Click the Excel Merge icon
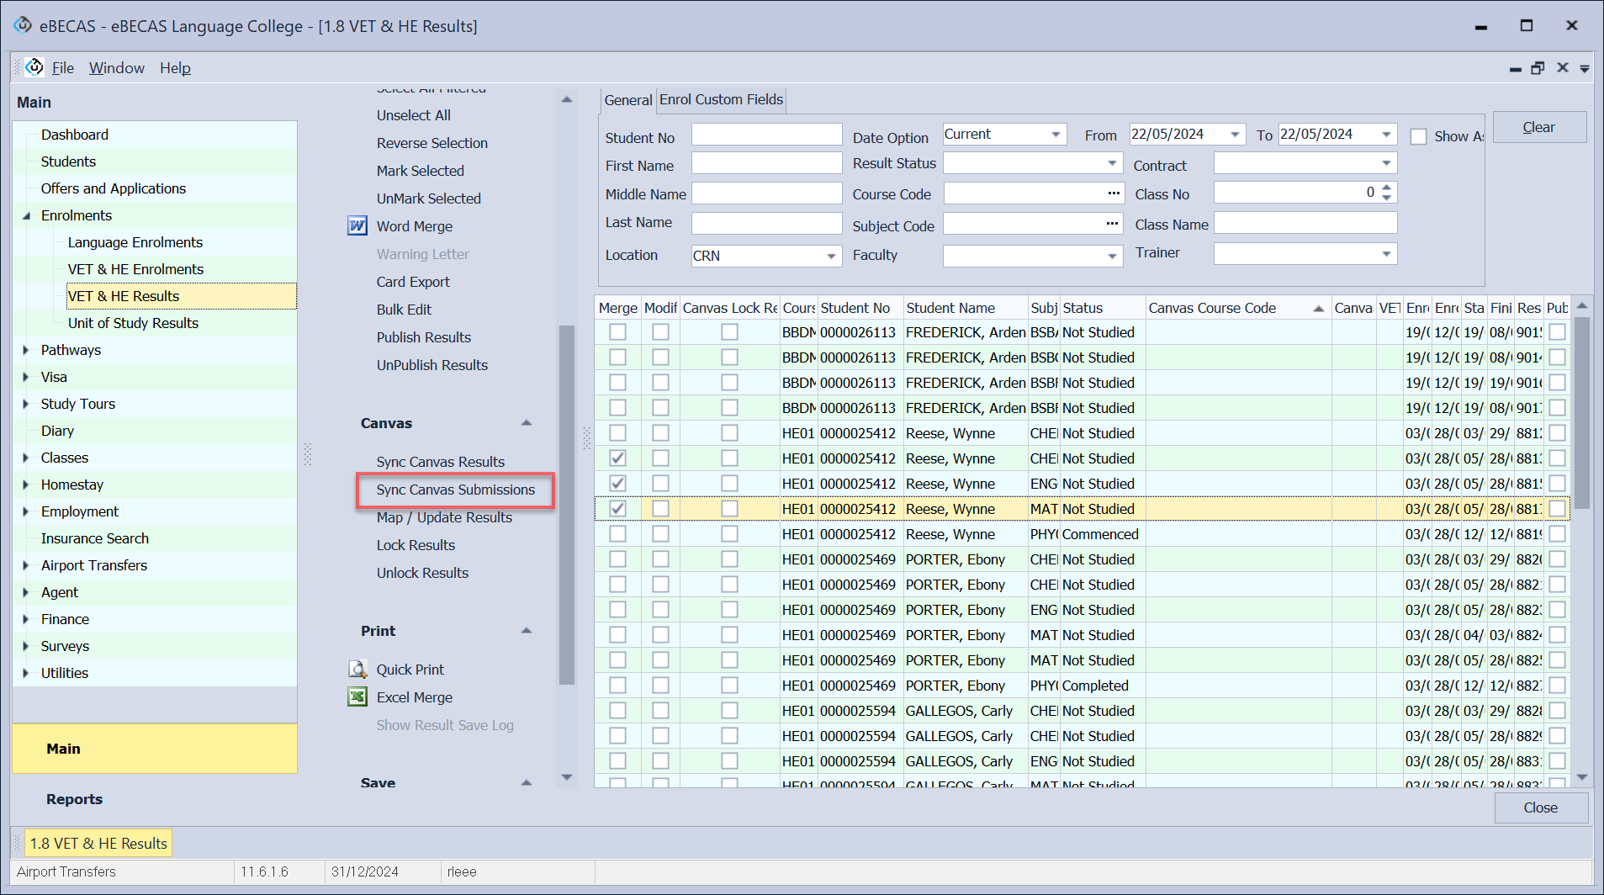Viewport: 1604px width, 895px height. 357,697
